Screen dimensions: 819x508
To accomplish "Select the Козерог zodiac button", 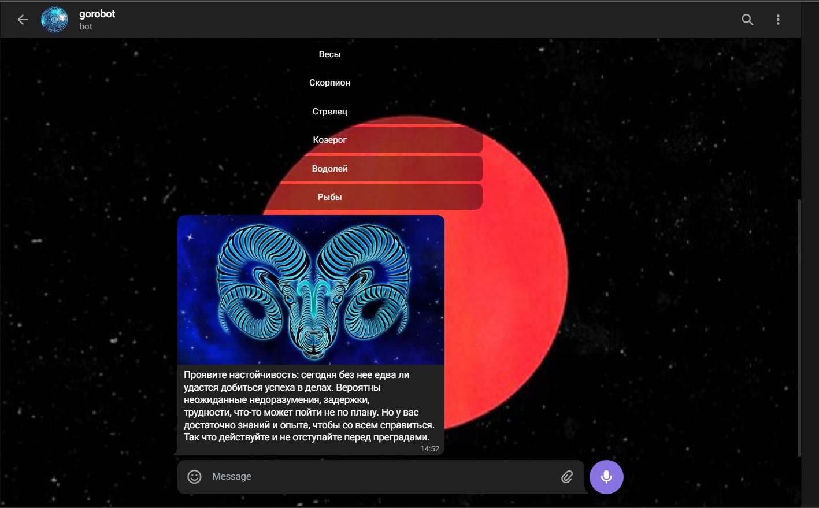I will pyautogui.click(x=329, y=140).
